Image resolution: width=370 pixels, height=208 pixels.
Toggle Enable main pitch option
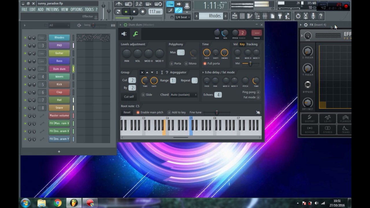(x=138, y=112)
